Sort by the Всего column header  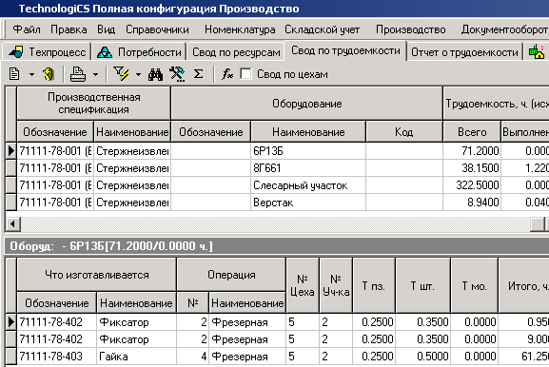(472, 132)
